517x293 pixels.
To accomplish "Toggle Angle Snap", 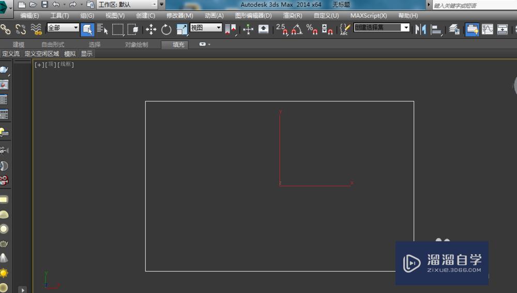I will pyautogui.click(x=297, y=30).
